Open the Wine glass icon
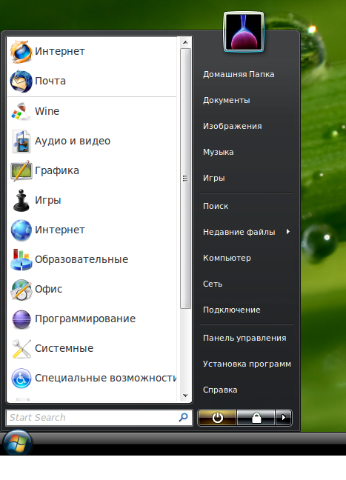 (x=21, y=111)
